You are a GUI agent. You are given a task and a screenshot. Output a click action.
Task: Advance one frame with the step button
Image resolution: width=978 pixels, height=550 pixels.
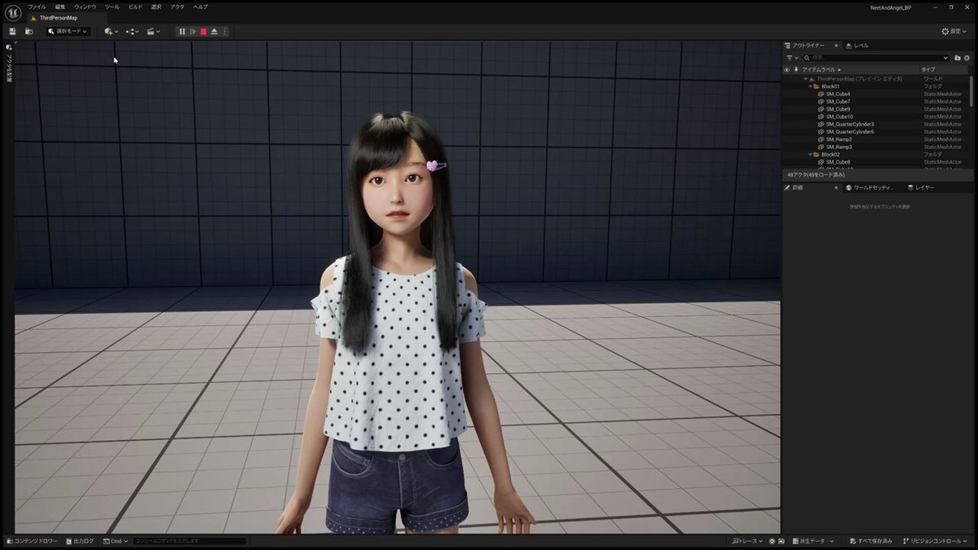point(193,32)
